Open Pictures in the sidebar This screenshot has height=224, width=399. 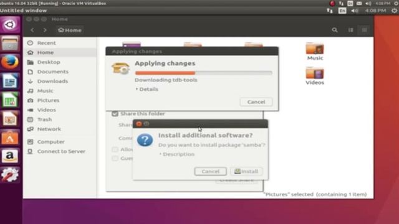tap(60, 100)
